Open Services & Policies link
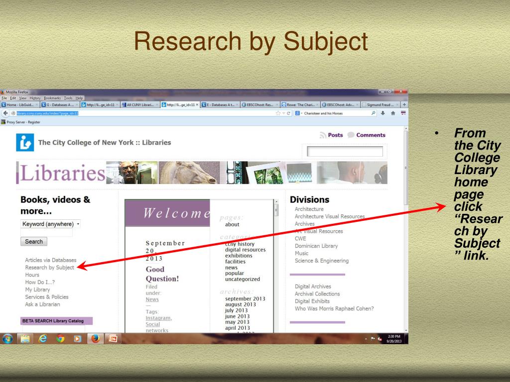Viewport: 510px width, 382px height. point(47,297)
